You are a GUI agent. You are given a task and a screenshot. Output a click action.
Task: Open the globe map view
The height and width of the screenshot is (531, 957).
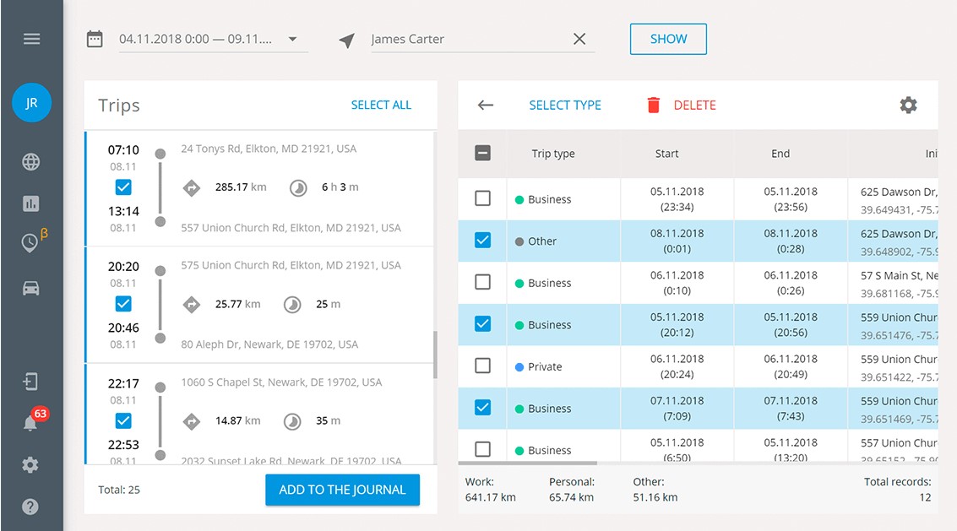pyautogui.click(x=31, y=162)
